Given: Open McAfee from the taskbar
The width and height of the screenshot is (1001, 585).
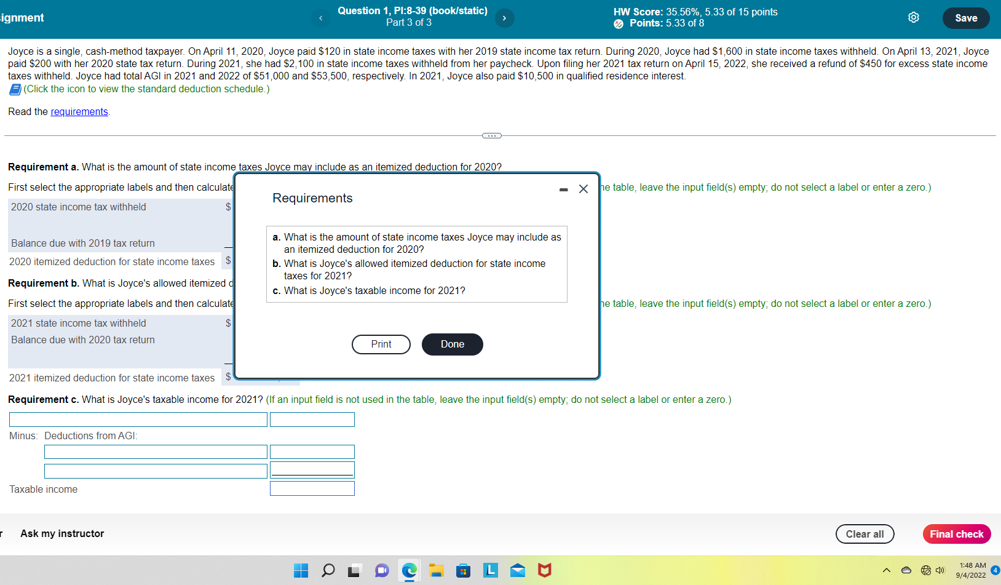Looking at the screenshot, I should click(x=544, y=571).
